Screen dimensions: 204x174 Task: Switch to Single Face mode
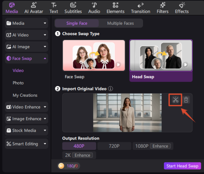coord(77,23)
